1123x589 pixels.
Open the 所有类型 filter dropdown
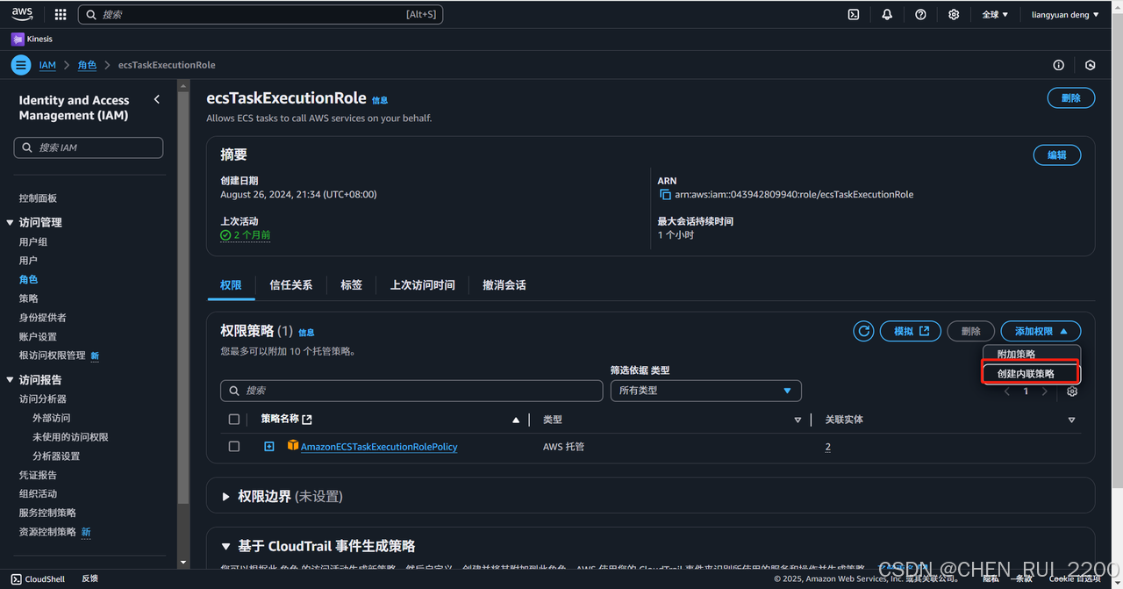[x=706, y=391]
